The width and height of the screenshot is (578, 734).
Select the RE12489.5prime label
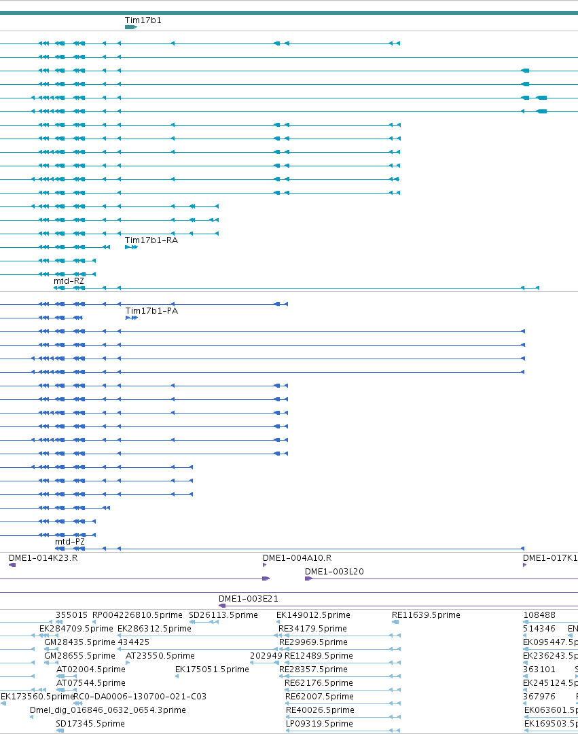pyautogui.click(x=319, y=656)
